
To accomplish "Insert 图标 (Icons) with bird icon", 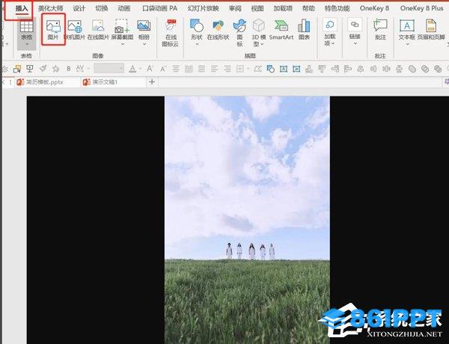I will tap(239, 33).
